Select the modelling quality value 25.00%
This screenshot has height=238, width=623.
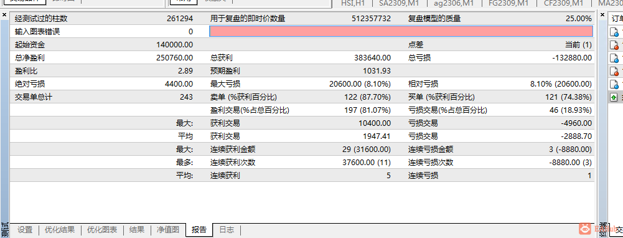pos(579,19)
